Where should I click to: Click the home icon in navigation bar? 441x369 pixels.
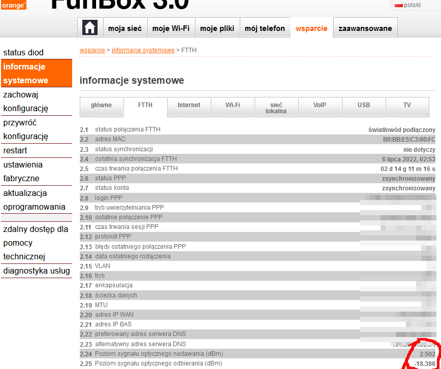pos(90,28)
